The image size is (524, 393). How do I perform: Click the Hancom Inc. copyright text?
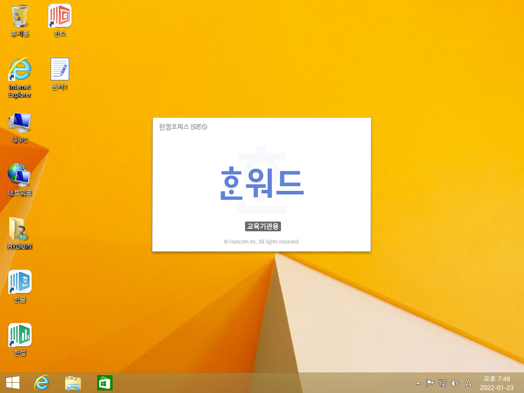(x=261, y=242)
